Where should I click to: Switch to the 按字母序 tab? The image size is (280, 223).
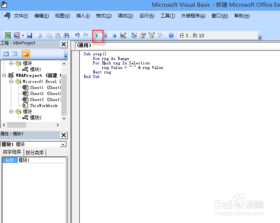coord(12,152)
